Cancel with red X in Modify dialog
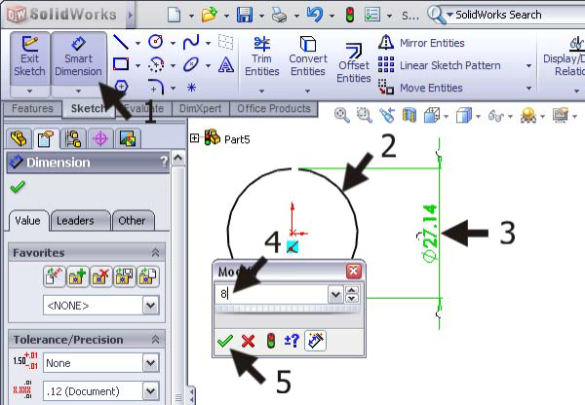The image size is (585, 405). [x=246, y=341]
